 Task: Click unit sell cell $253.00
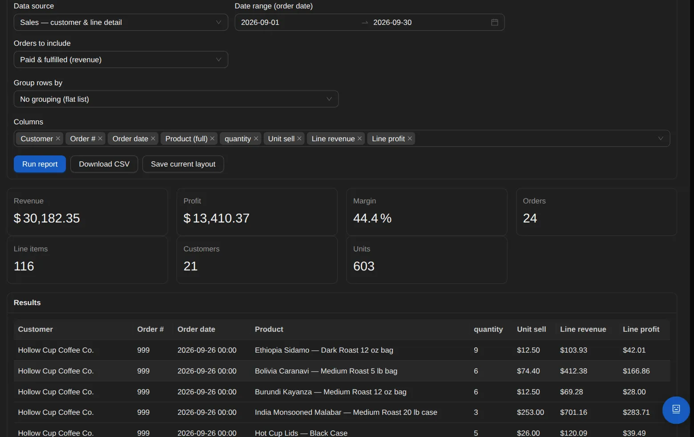(530, 412)
